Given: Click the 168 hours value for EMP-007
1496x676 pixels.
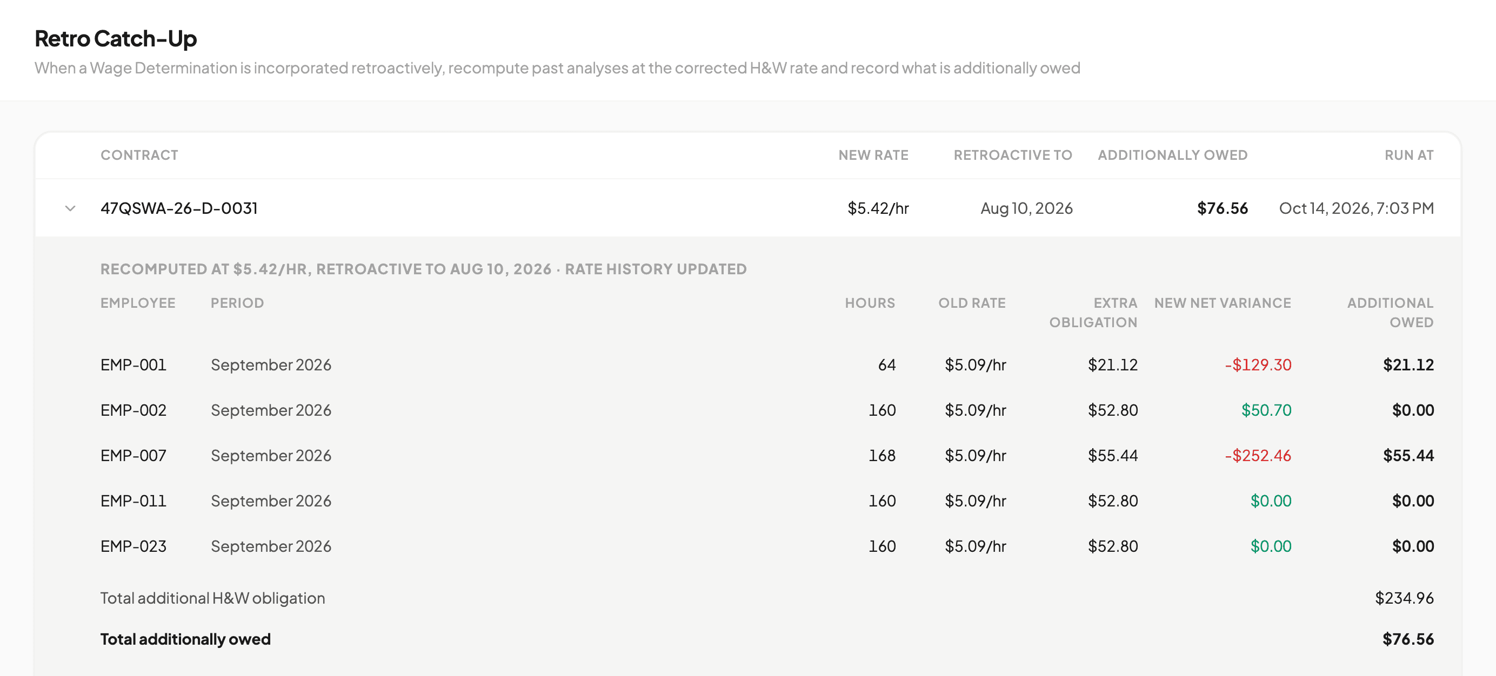Looking at the screenshot, I should pyautogui.click(x=882, y=456).
